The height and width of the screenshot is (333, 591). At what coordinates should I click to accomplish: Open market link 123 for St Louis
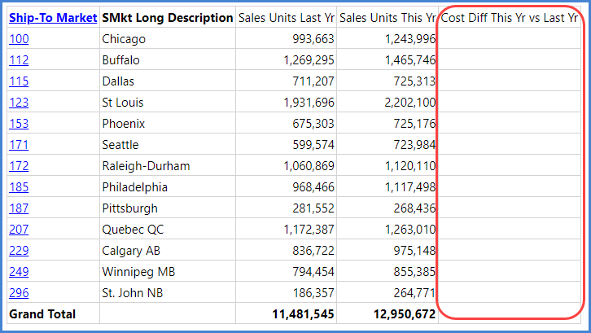pos(19,103)
